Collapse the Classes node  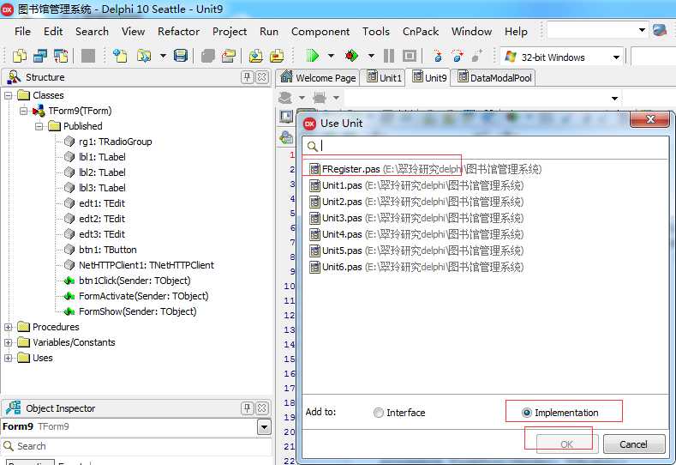coord(9,95)
